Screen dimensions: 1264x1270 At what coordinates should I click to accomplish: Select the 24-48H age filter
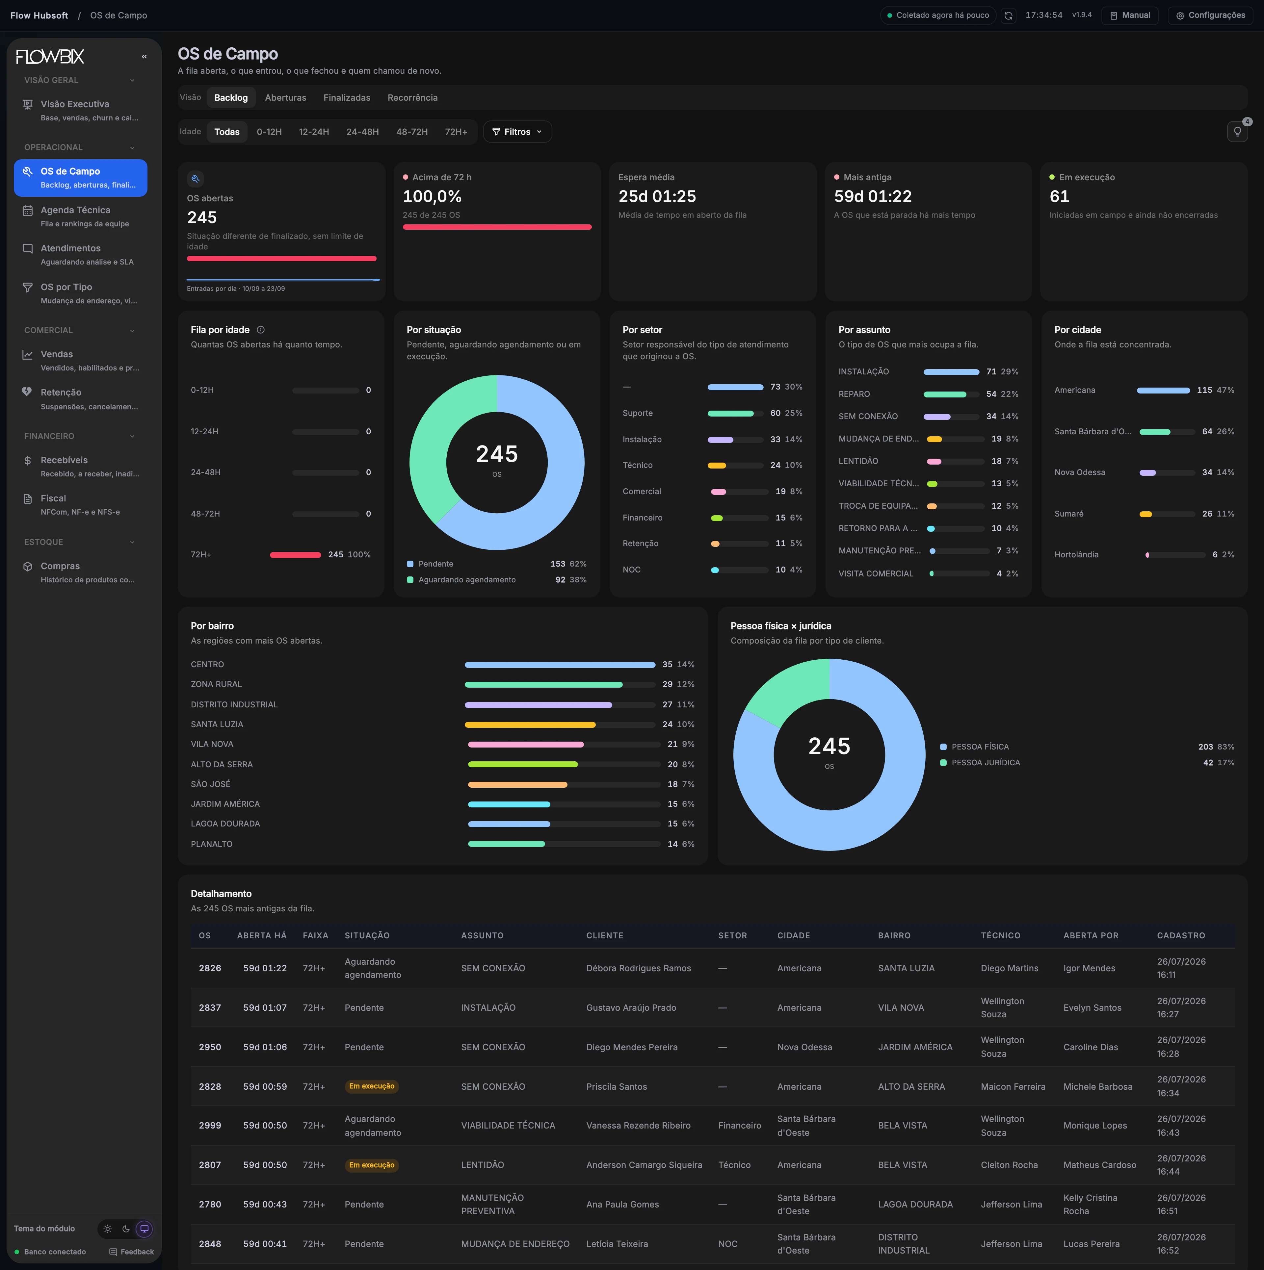(x=362, y=132)
